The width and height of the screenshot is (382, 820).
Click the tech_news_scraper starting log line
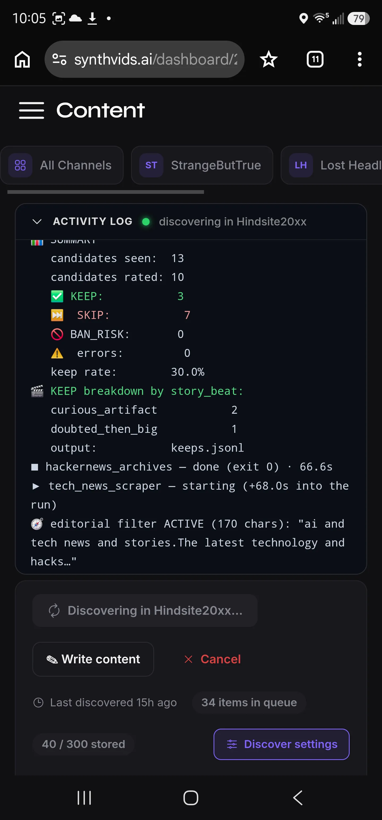coord(190,495)
